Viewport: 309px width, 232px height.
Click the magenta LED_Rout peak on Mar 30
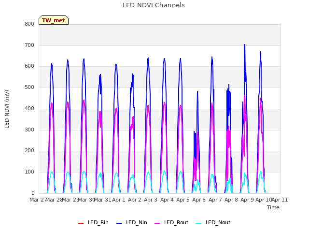(x=84, y=100)
